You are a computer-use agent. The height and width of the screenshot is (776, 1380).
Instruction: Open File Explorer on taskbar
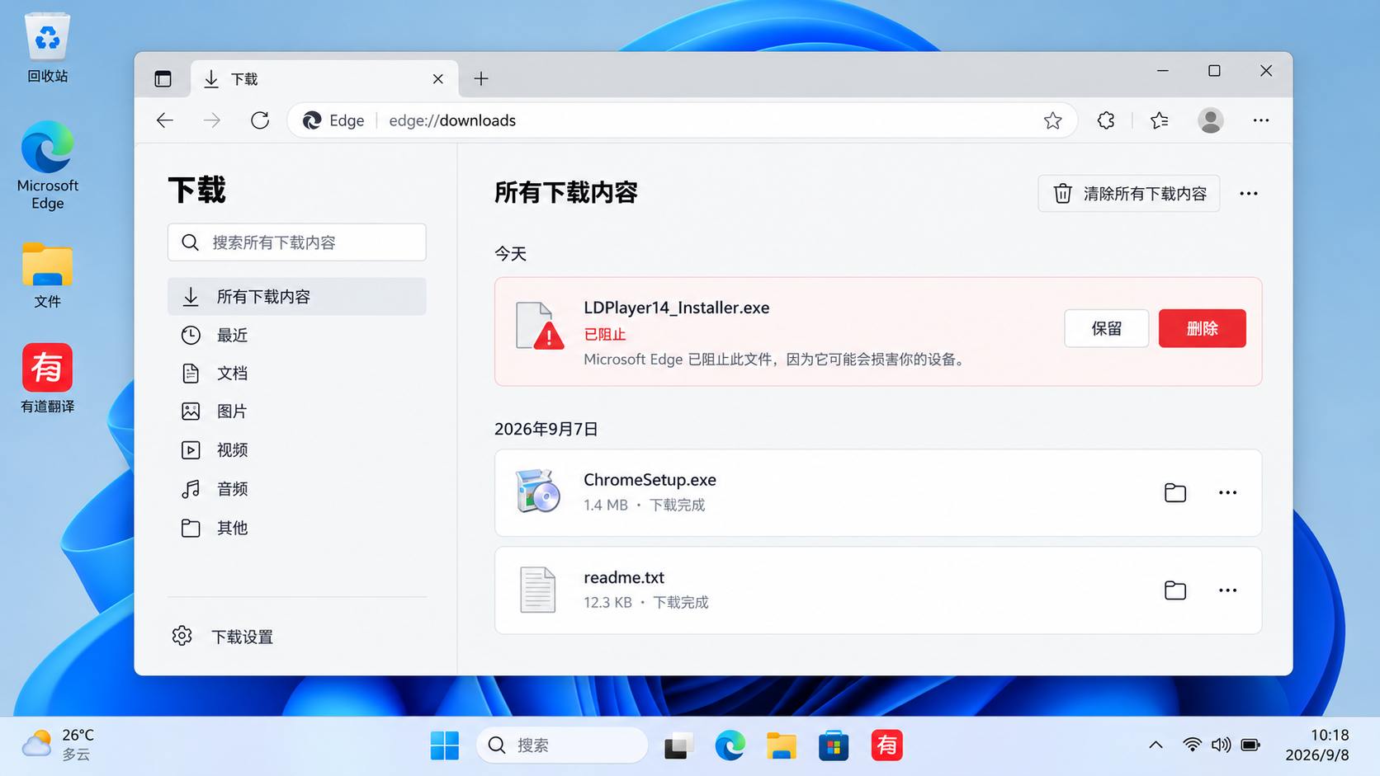781,745
